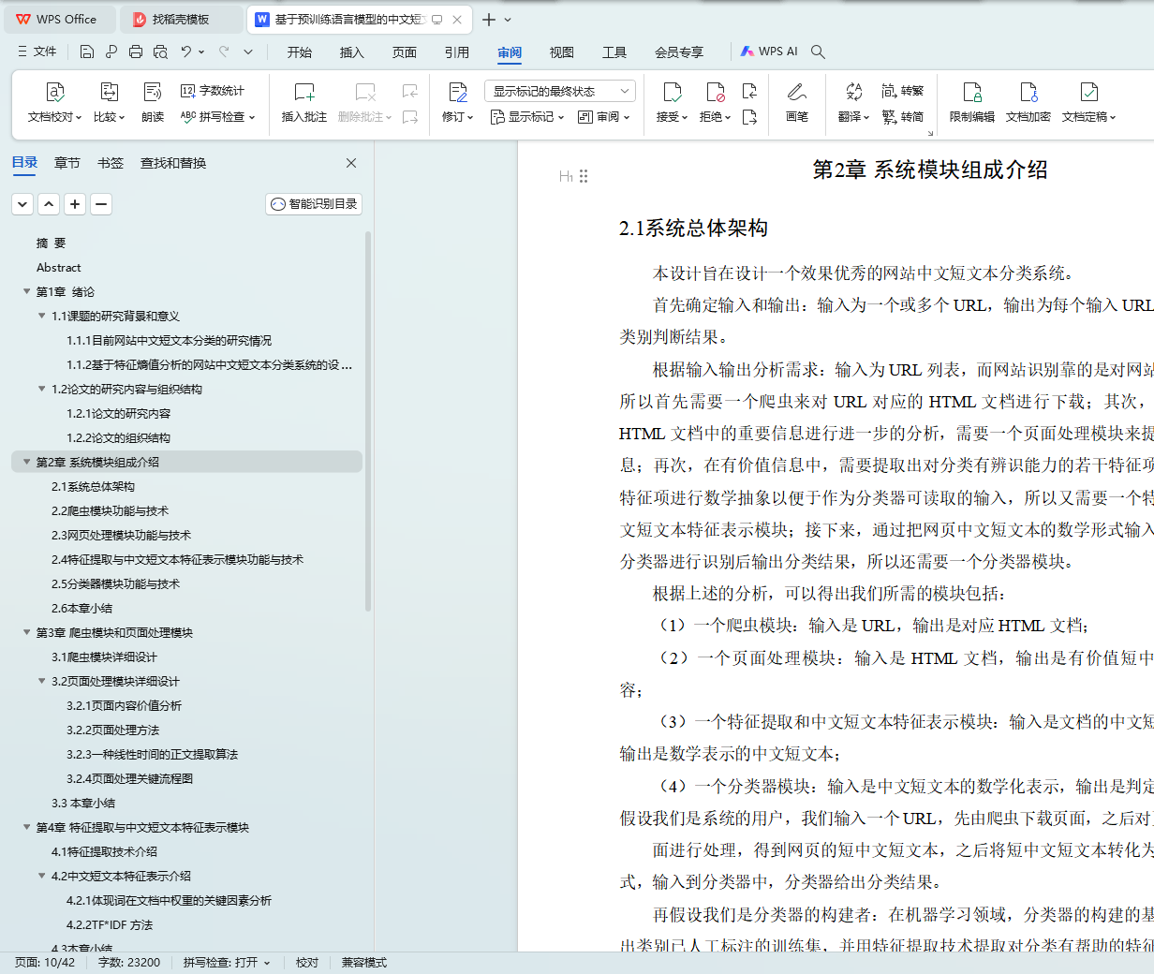Click the print preview icon
This screenshot has width=1154, height=974.
(160, 52)
